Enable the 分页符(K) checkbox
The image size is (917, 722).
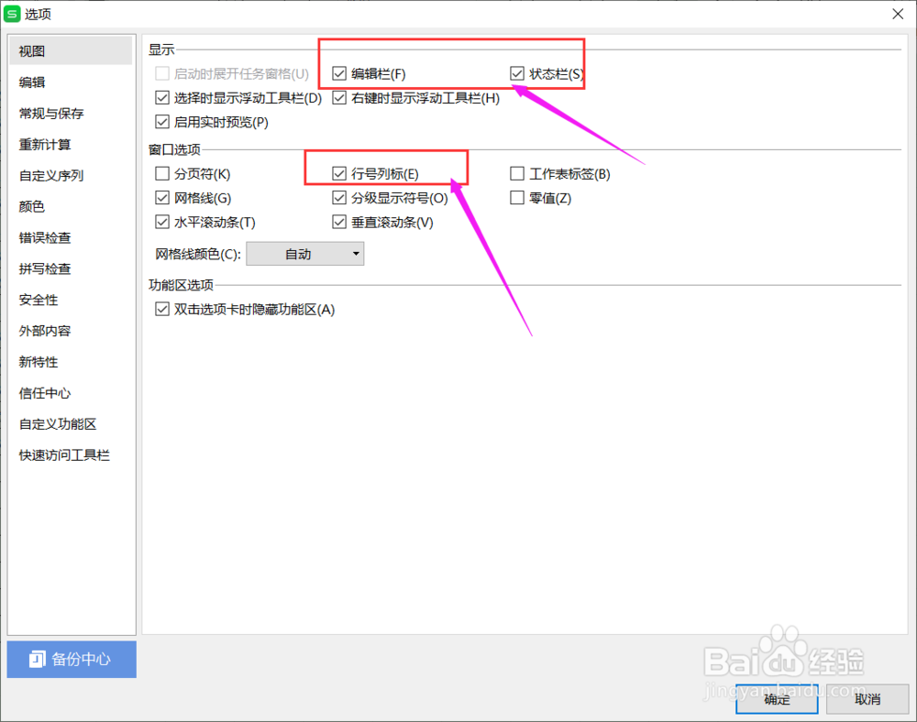pos(162,173)
